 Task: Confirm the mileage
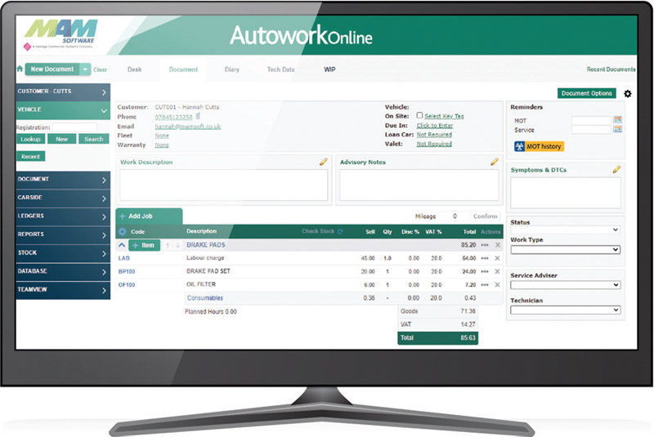coord(485,216)
